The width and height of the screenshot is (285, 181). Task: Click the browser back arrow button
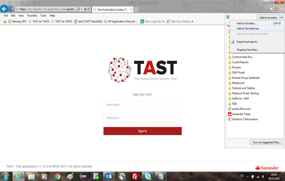coord(5,9)
